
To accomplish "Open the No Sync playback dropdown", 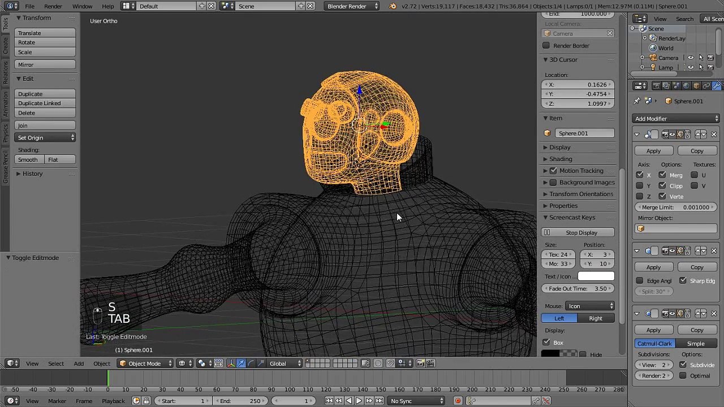I will point(417,401).
